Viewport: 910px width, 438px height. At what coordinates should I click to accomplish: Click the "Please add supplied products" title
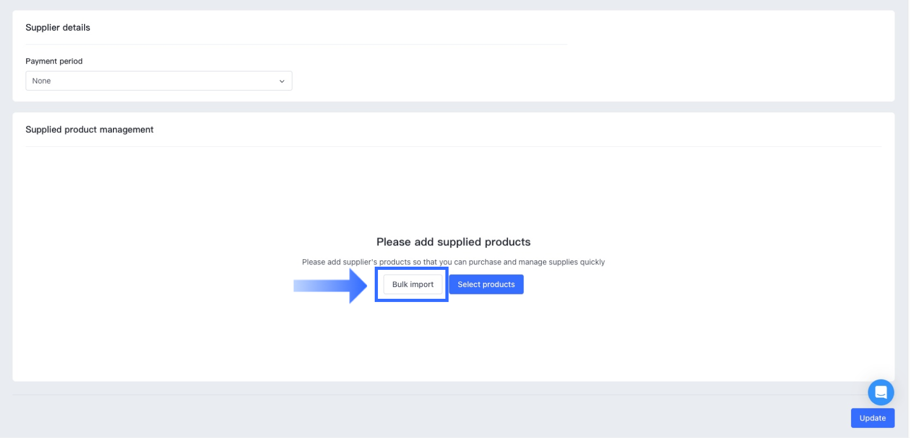(453, 242)
